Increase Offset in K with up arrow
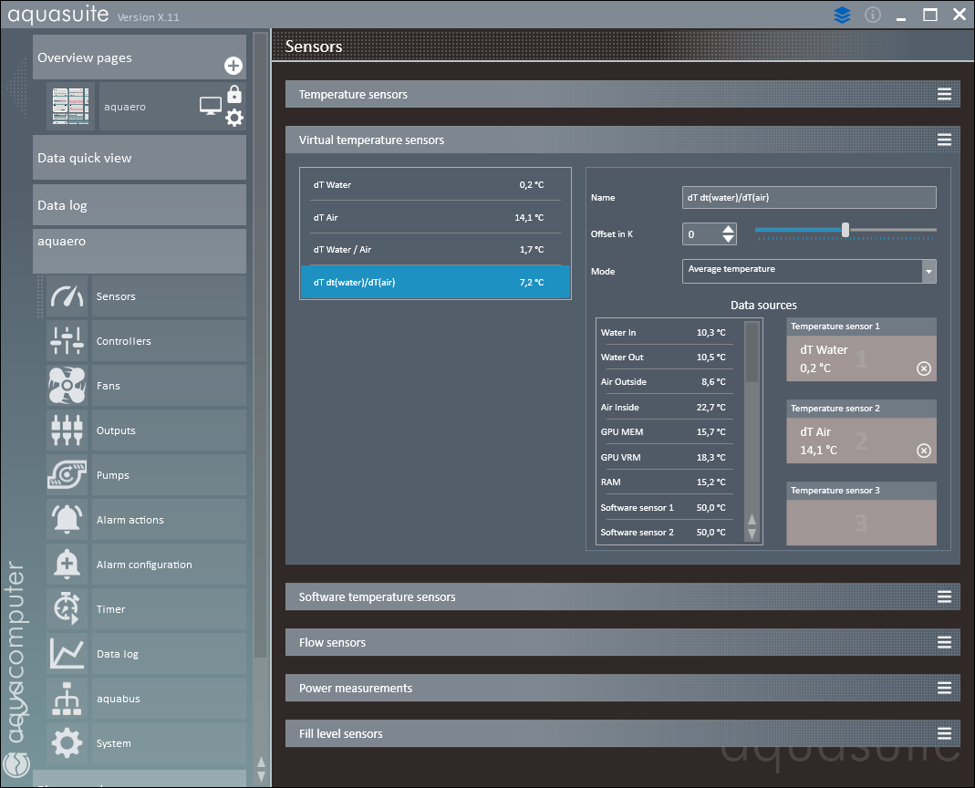The width and height of the screenshot is (975, 788). coord(728,229)
